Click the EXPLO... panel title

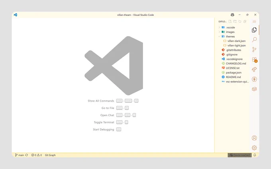coord(222,21)
